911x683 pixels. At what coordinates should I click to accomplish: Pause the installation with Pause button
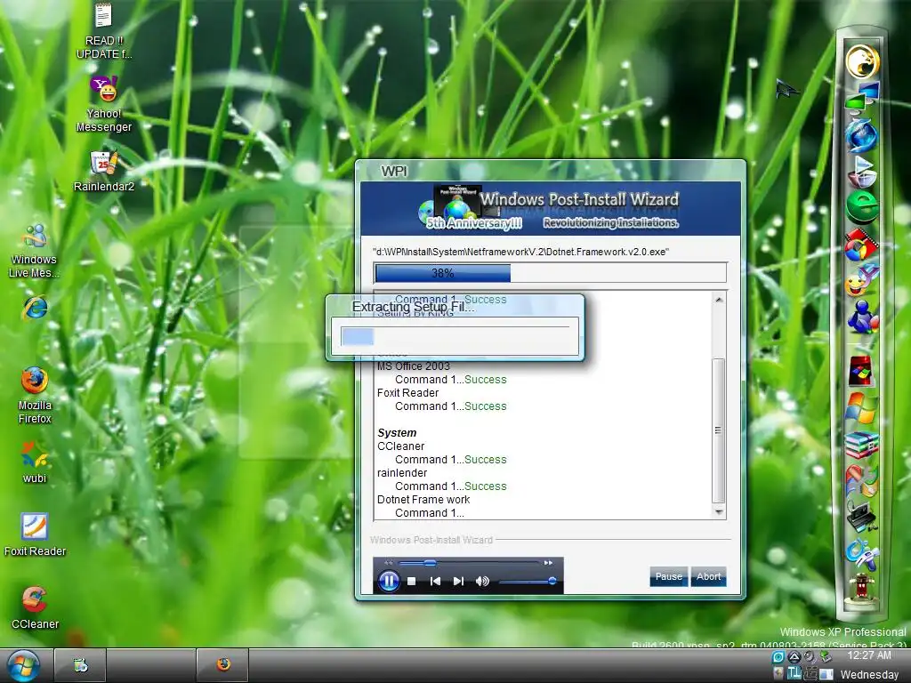click(669, 576)
